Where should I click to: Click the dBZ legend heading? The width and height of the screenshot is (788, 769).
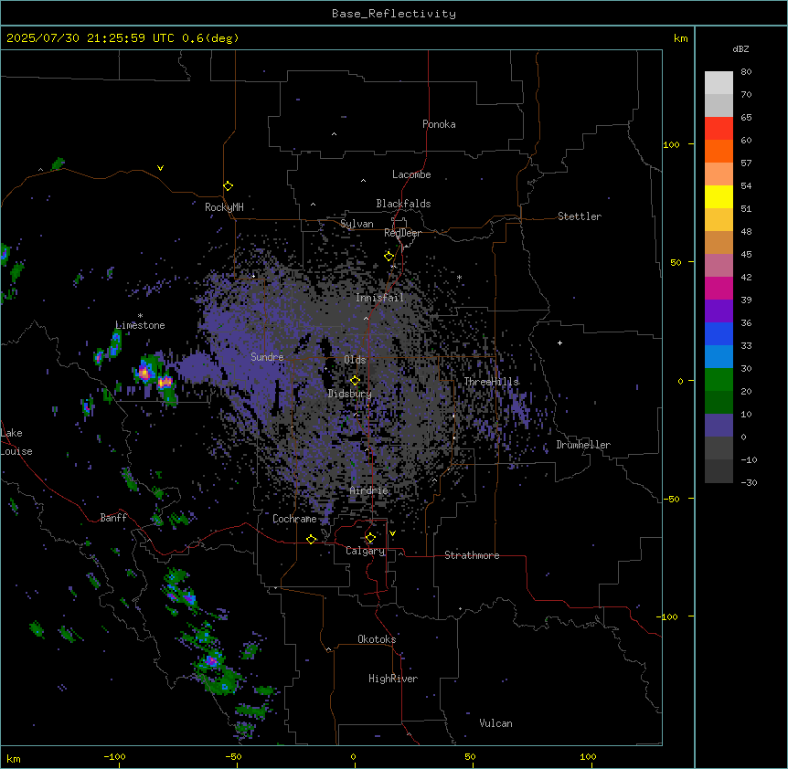(740, 48)
